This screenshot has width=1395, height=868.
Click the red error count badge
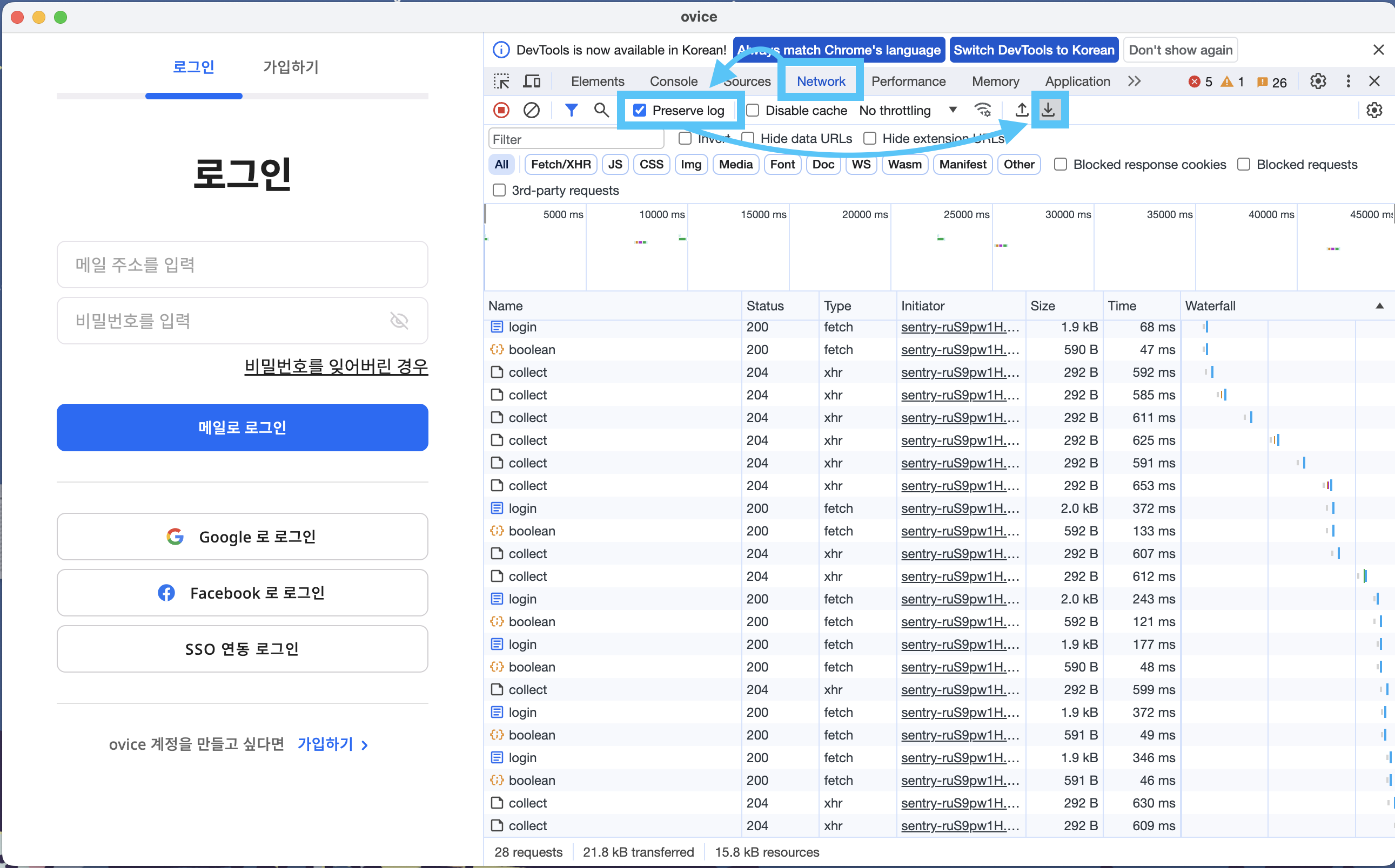pos(1200,82)
